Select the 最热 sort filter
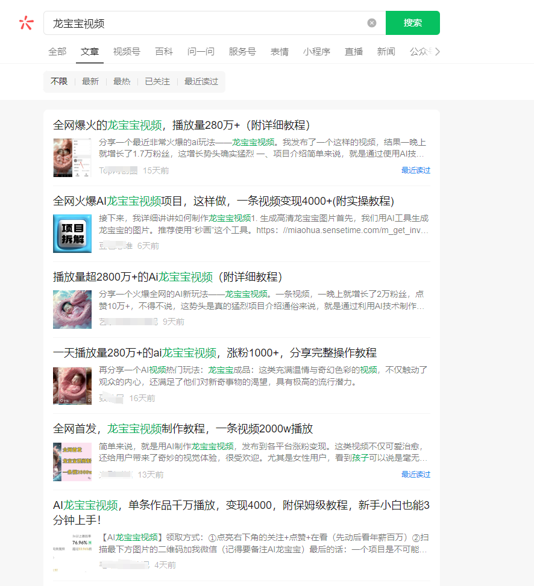This screenshot has width=534, height=586. [x=122, y=81]
